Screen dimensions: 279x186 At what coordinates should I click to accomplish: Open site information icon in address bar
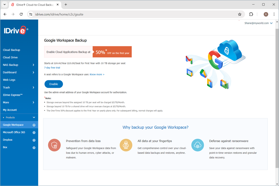coord(31,14)
